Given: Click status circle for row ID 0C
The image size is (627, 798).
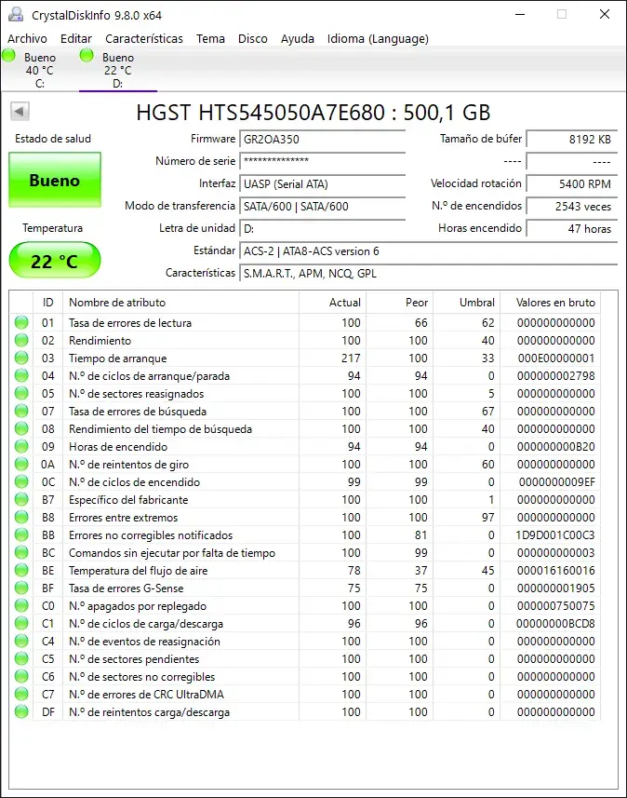Looking at the screenshot, I should point(21,481).
